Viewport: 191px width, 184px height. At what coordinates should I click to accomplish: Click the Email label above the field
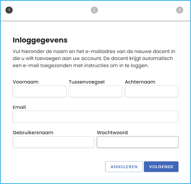[19, 107]
